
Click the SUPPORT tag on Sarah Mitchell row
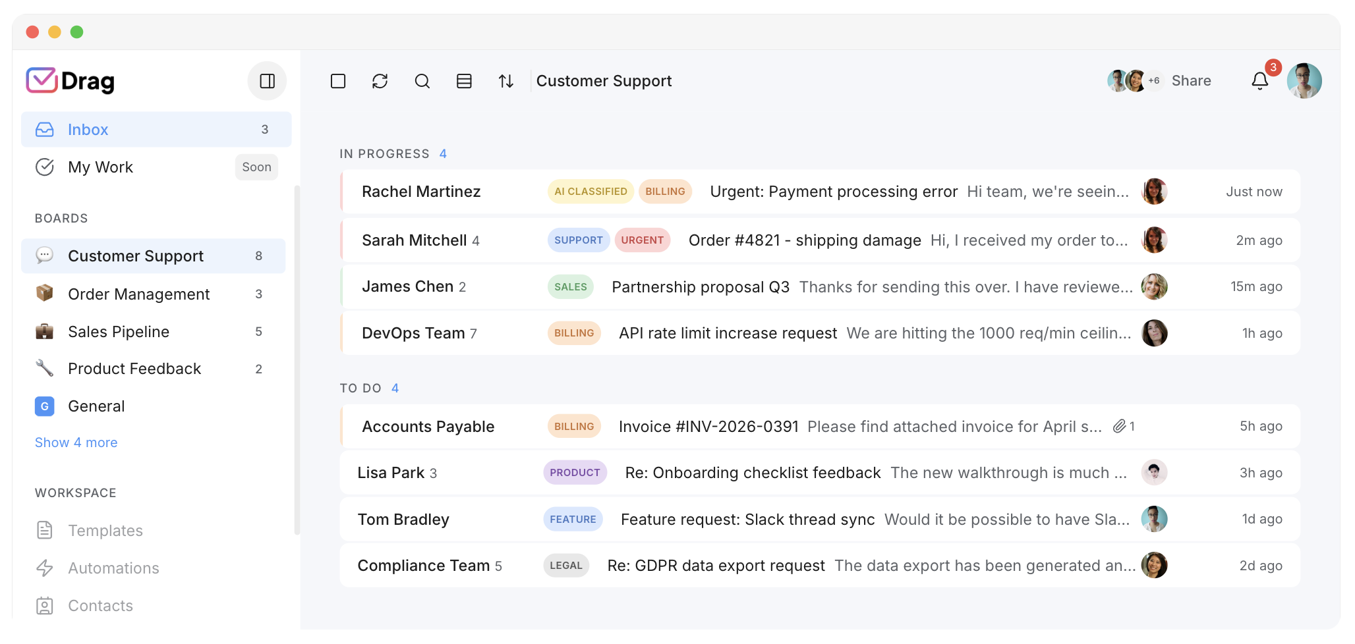pyautogui.click(x=579, y=240)
